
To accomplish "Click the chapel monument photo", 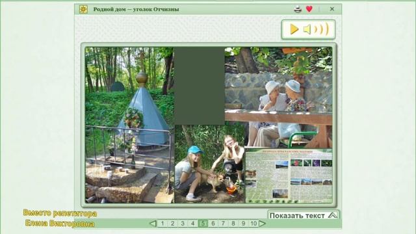I will [x=129, y=125].
